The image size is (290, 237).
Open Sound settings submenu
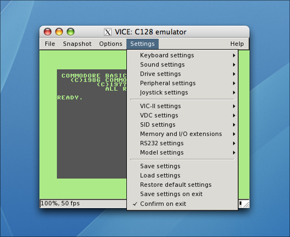pyautogui.click(x=183, y=65)
